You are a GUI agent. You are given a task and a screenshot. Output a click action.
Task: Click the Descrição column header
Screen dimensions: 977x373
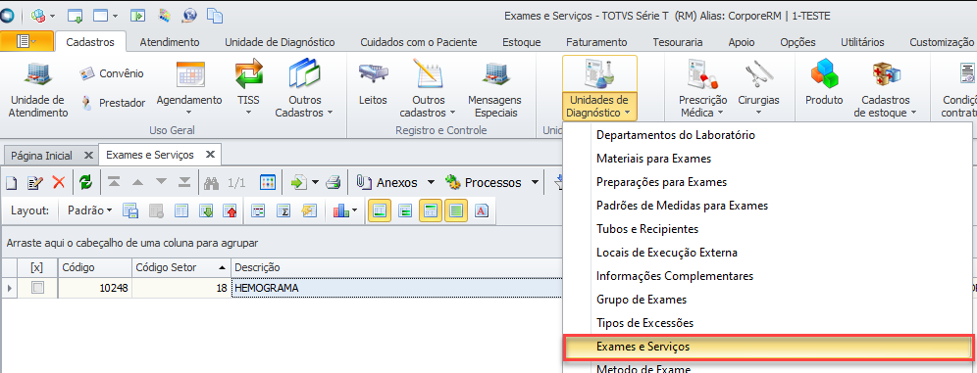pyautogui.click(x=396, y=267)
